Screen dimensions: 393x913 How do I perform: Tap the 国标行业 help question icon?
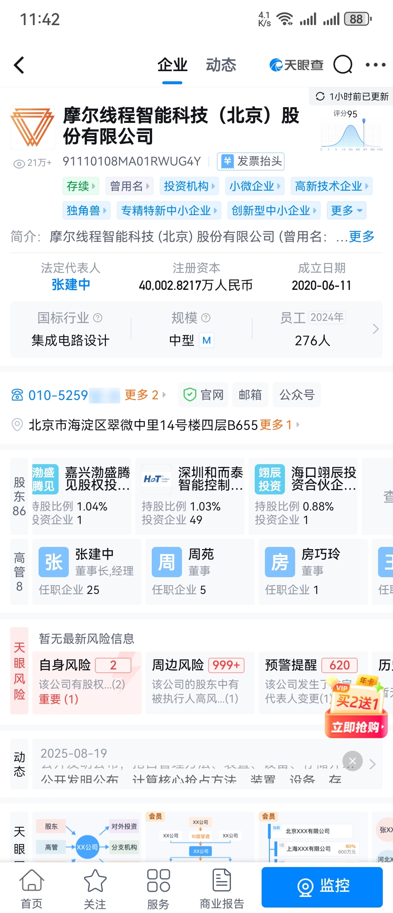coord(98,318)
